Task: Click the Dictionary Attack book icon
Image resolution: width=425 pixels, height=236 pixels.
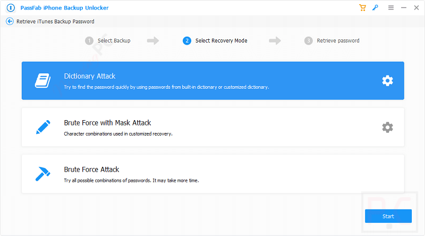Action: click(43, 81)
